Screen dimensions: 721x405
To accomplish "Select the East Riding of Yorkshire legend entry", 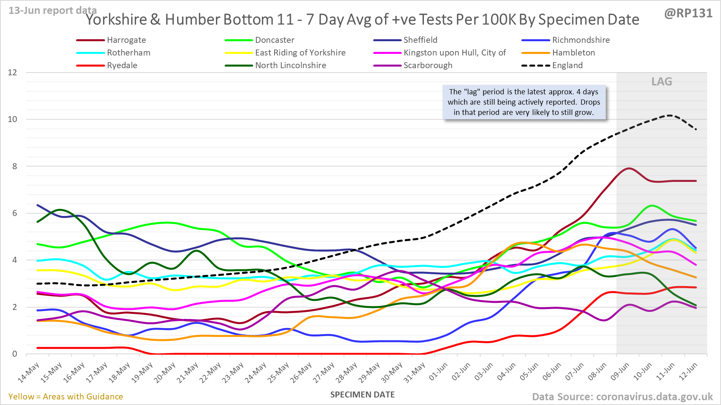I will pyautogui.click(x=300, y=53).
